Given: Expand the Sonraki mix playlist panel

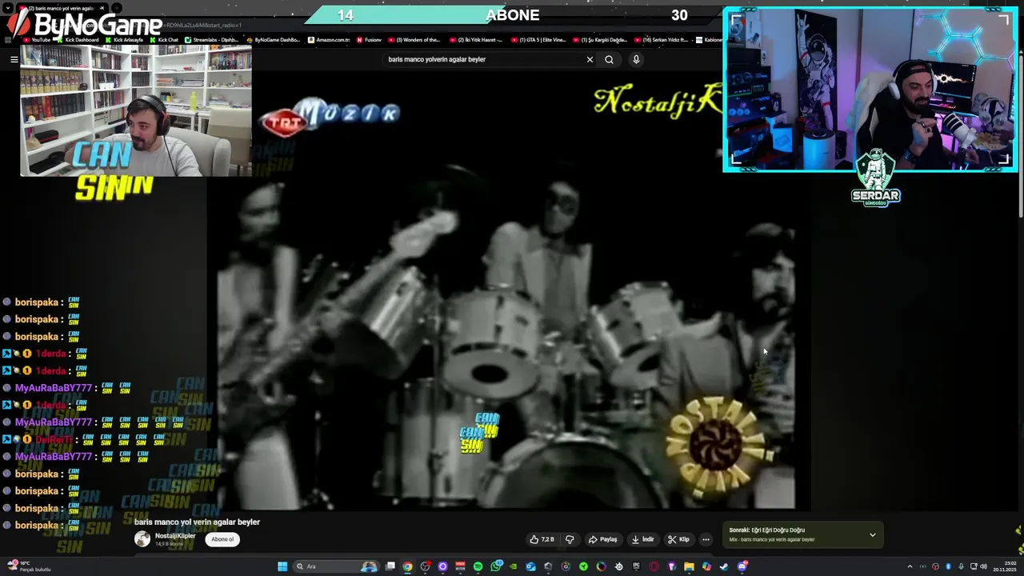Looking at the screenshot, I should pyautogui.click(x=873, y=534).
